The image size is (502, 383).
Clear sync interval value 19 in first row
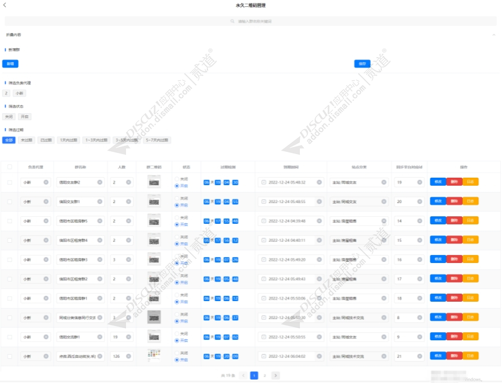click(x=418, y=182)
